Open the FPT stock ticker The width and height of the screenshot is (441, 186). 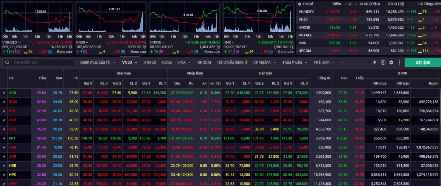pyautogui.click(x=12, y=138)
